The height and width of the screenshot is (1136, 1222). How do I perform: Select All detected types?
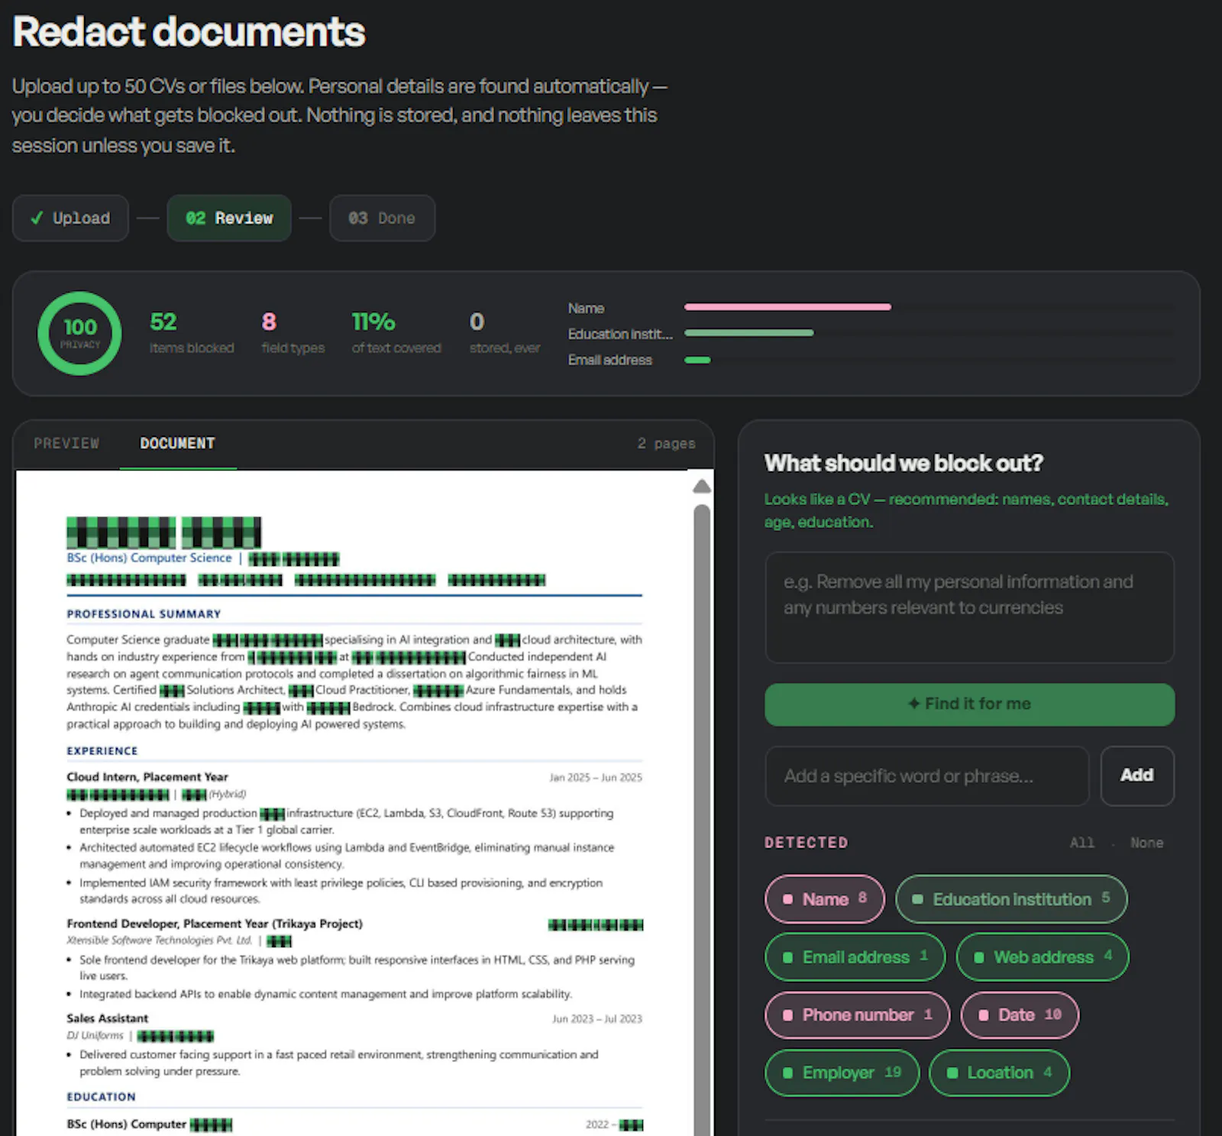(x=1081, y=843)
